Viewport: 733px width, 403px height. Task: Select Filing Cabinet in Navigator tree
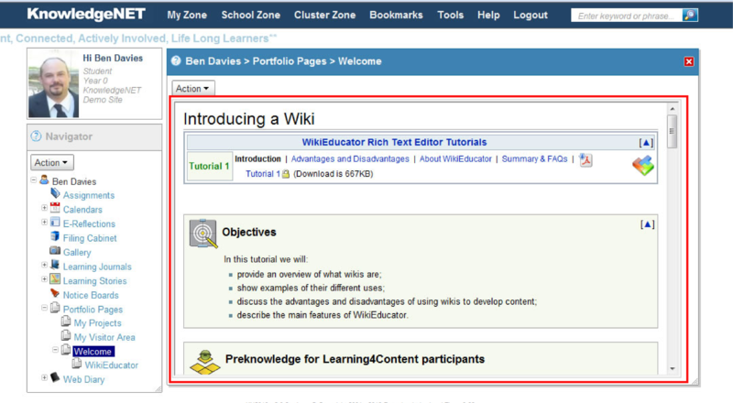(90, 238)
